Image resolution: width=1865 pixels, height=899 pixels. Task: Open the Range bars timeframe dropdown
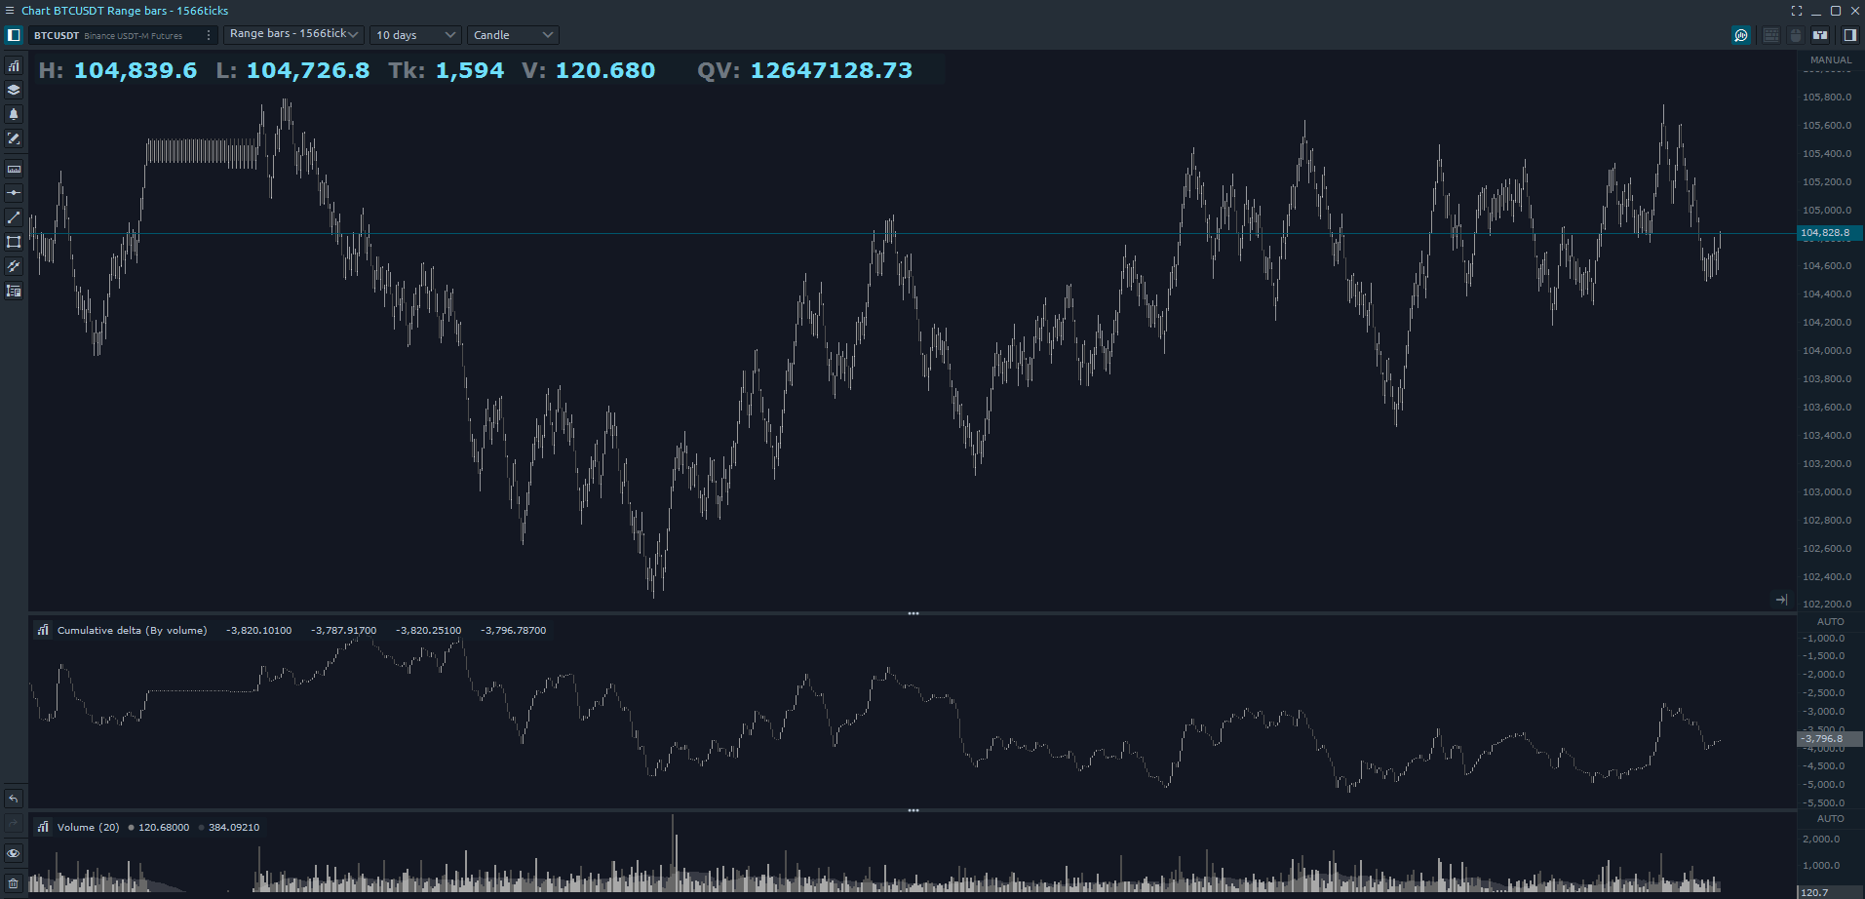(x=293, y=34)
